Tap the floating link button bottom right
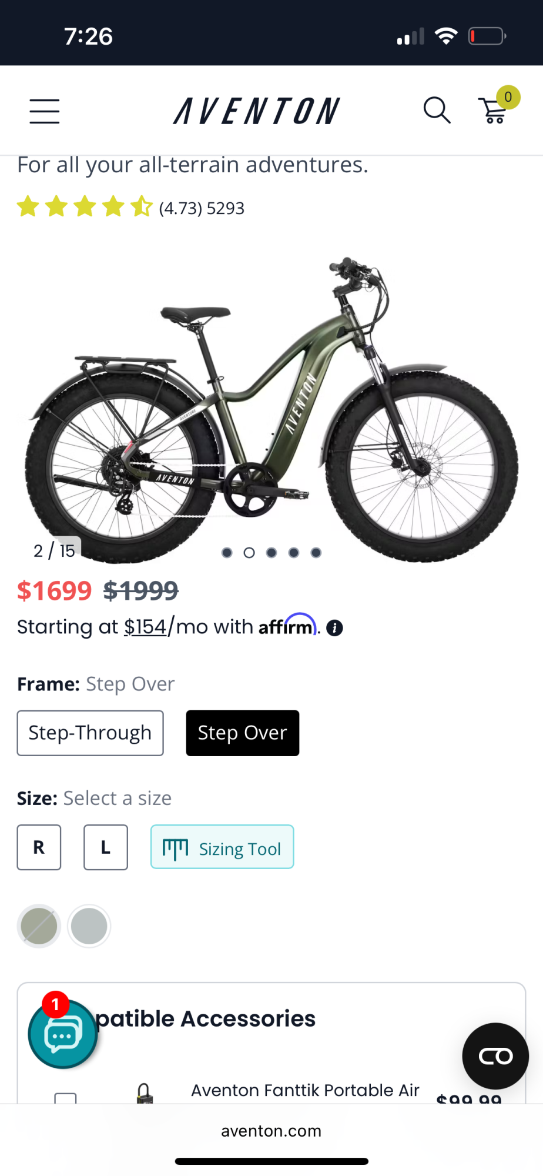Screen dimensions: 543x1176 pos(495,1055)
